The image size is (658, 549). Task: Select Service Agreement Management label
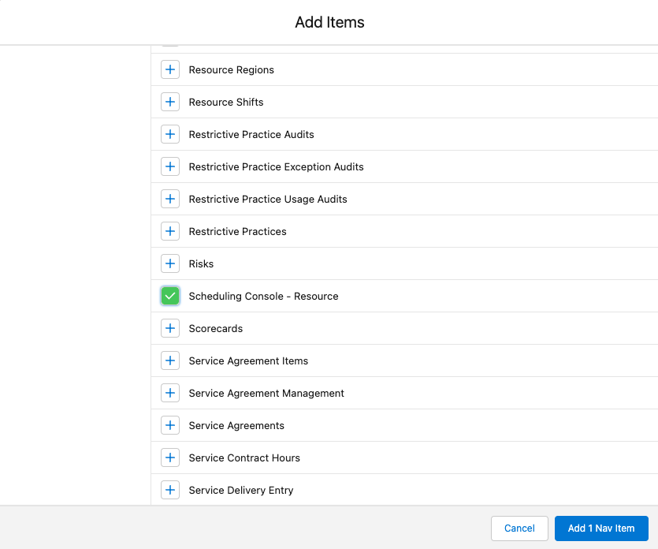tap(266, 393)
